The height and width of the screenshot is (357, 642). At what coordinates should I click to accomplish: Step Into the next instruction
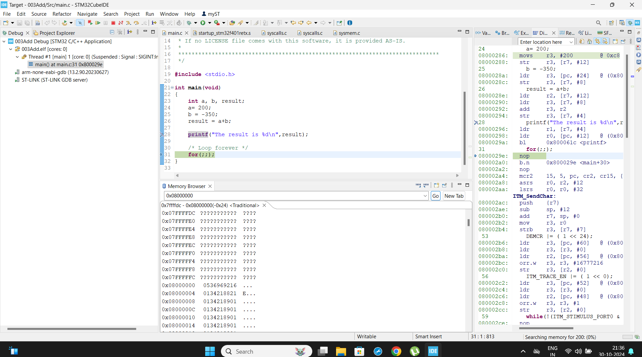(x=129, y=23)
